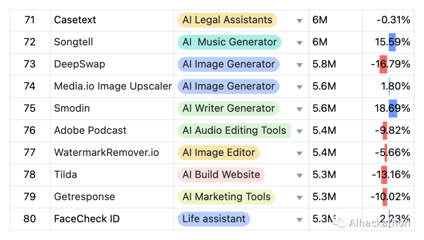This screenshot has height=240, width=424.
Task: Click the 18.69% growth cell for Smodin
Action: pyautogui.click(x=392, y=108)
